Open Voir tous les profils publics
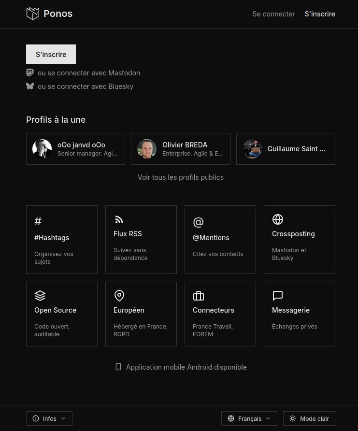Viewport: 358px width, 431px height. [181, 177]
